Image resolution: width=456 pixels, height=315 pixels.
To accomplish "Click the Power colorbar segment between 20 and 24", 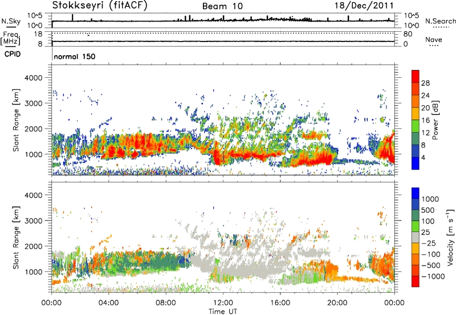I will (x=416, y=101).
